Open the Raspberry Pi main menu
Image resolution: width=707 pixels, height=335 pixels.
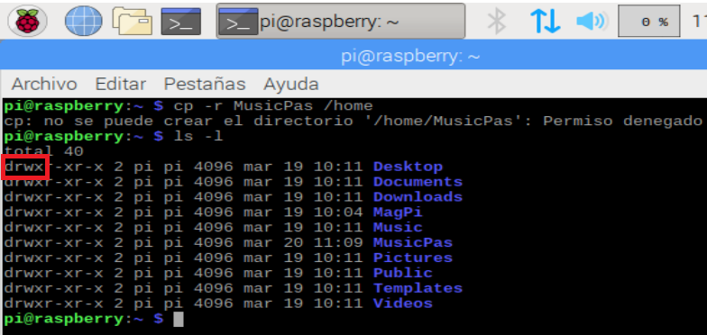[x=28, y=21]
